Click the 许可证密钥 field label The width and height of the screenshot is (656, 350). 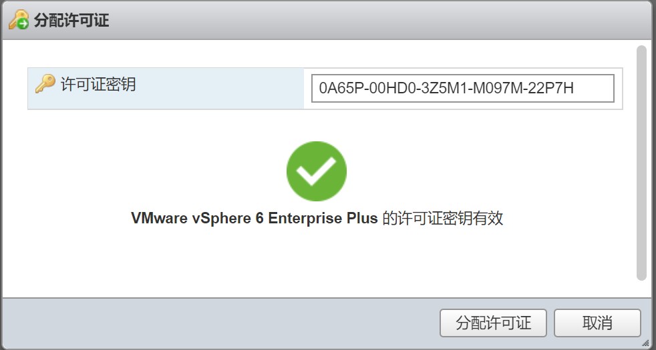click(98, 85)
